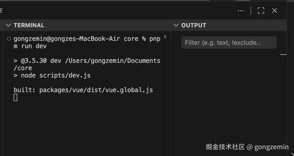Image resolution: width=294 pixels, height=156 pixels.
Task: Click the /Users/gongzemin/Documents path text
Action: click(112, 61)
